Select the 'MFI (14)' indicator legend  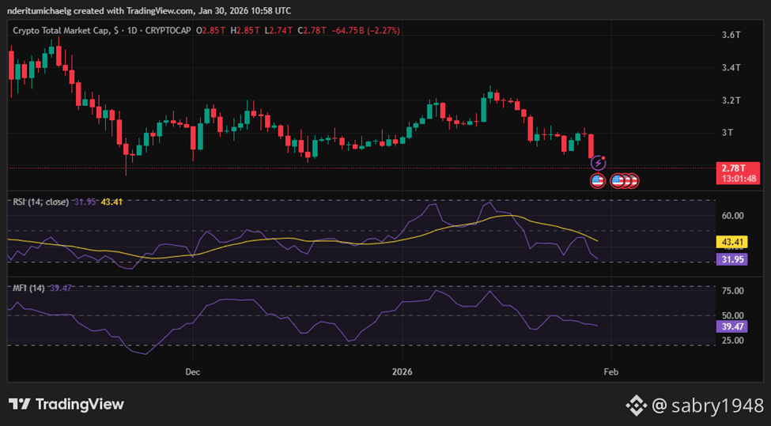[28, 288]
